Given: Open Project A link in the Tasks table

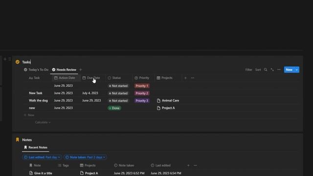Looking at the screenshot, I should [x=166, y=108].
